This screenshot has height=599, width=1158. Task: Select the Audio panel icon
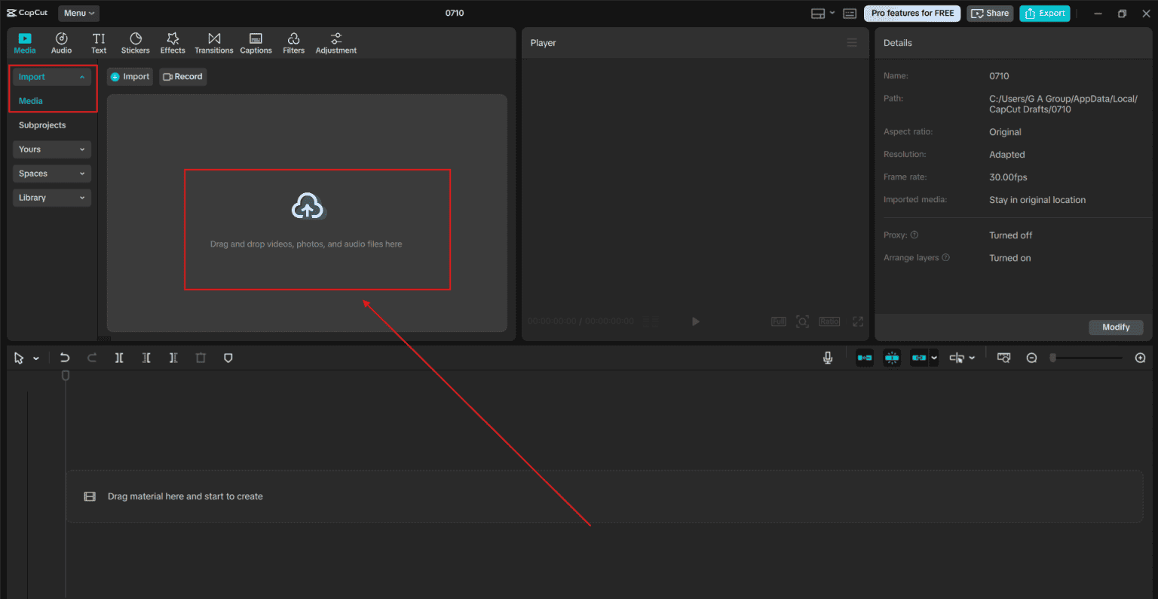point(61,41)
